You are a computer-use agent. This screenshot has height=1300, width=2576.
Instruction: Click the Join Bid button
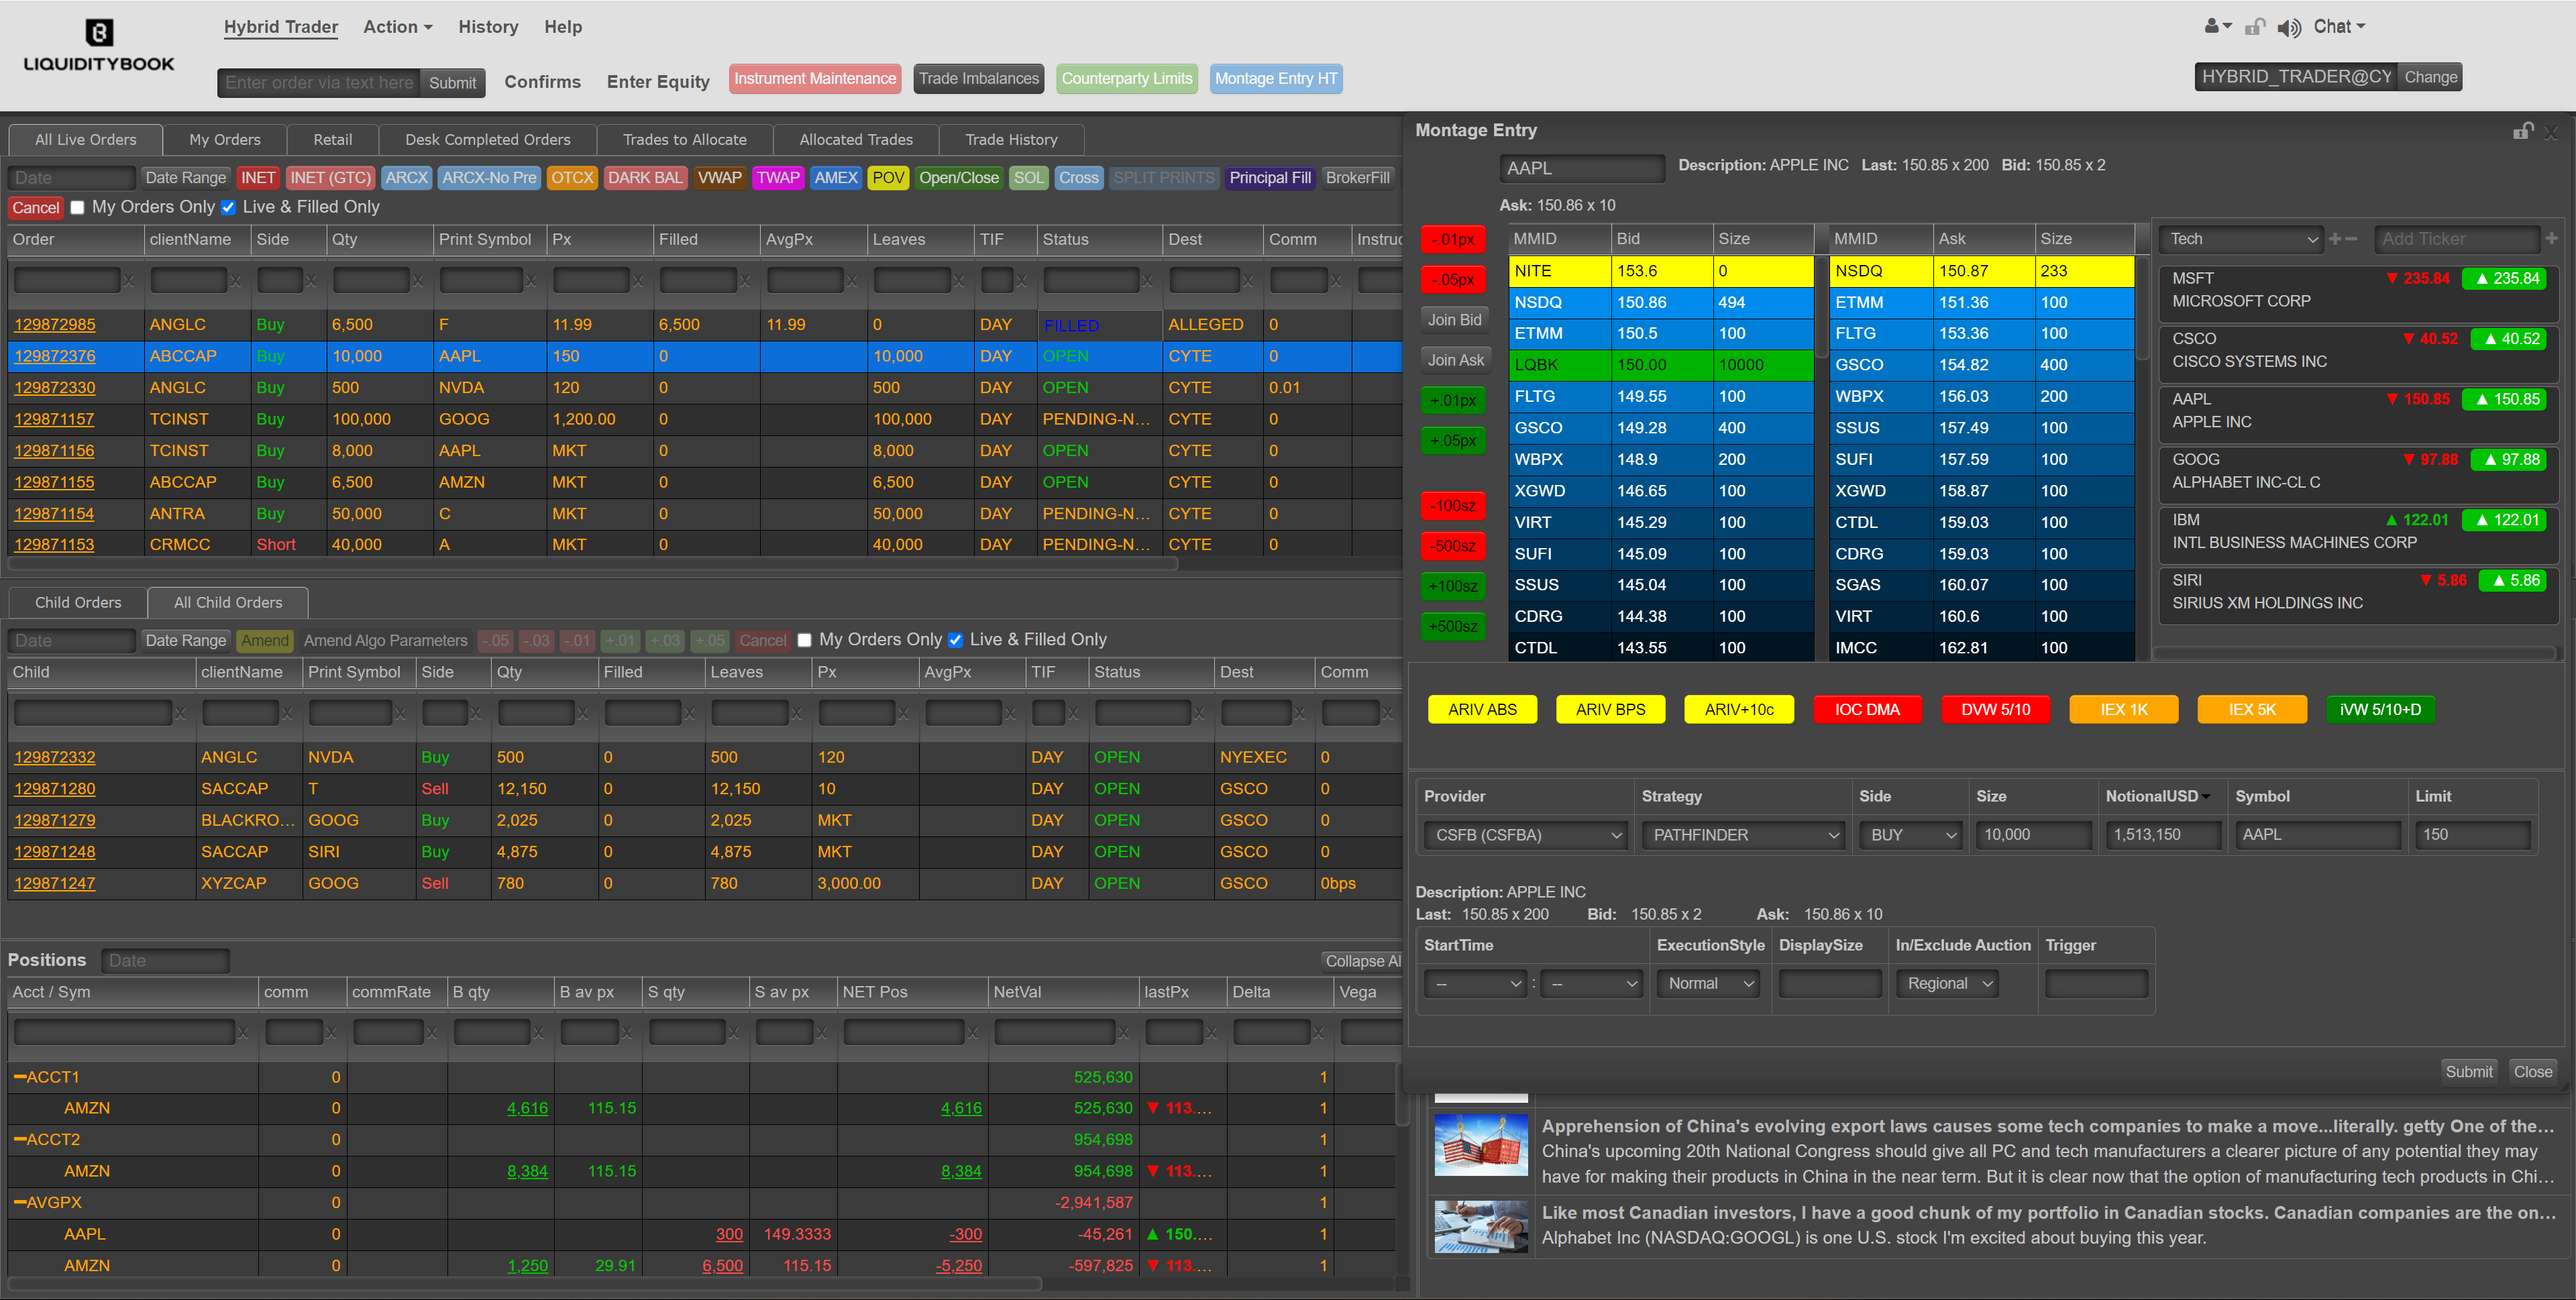pyautogui.click(x=1454, y=320)
